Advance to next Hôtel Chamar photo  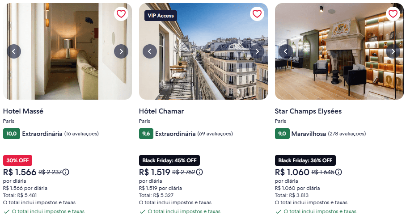(x=257, y=51)
